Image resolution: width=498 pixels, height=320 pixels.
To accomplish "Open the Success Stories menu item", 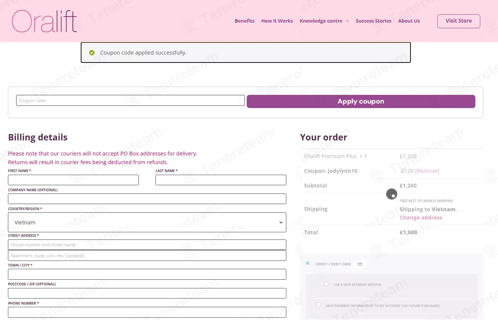I will 373,21.
